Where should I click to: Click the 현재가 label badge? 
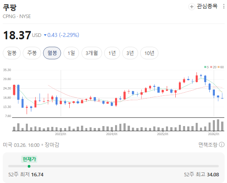(x=29, y=159)
